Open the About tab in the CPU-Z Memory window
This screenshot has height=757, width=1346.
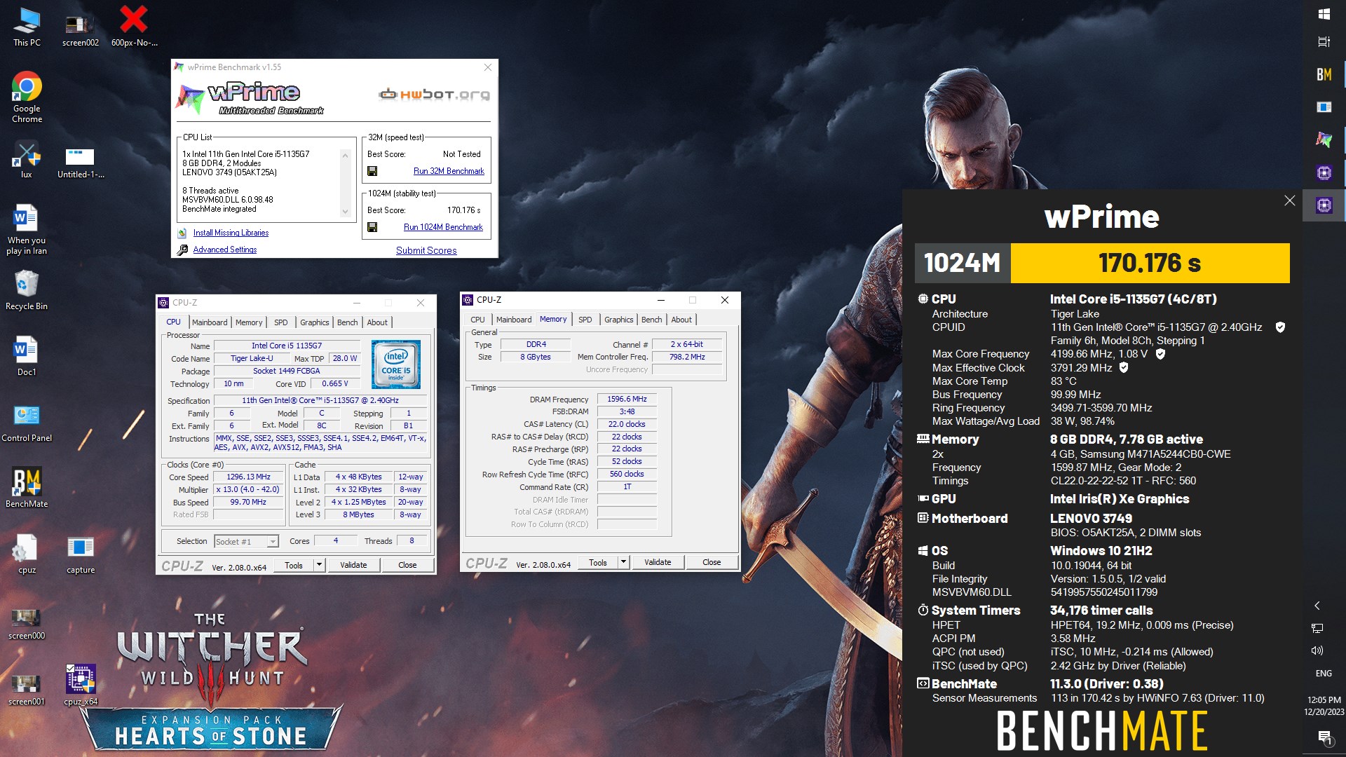coord(681,320)
